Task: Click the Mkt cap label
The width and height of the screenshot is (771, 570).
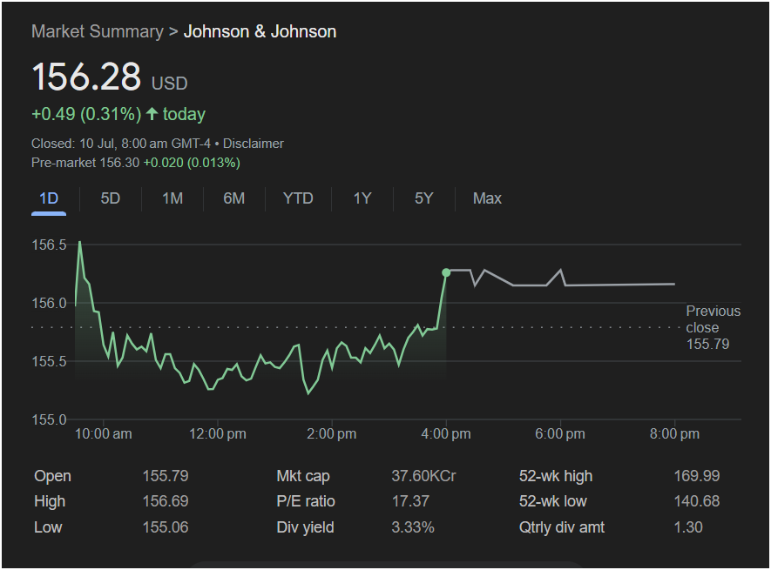Action: (303, 476)
